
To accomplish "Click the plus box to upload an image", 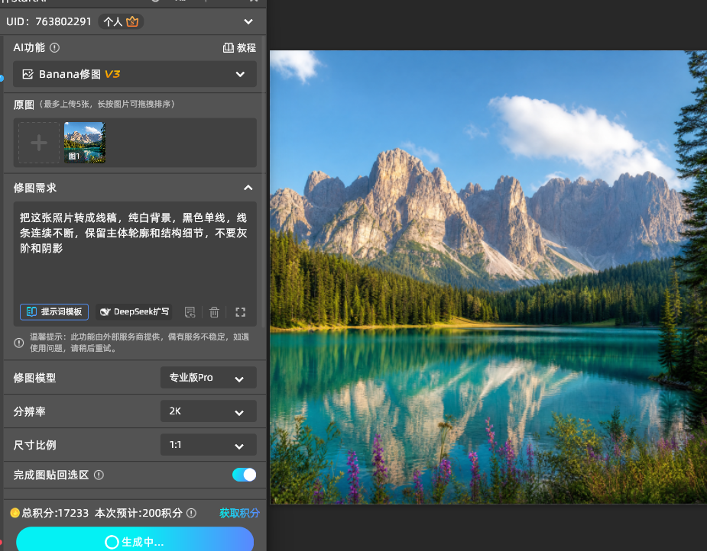I will (x=39, y=143).
